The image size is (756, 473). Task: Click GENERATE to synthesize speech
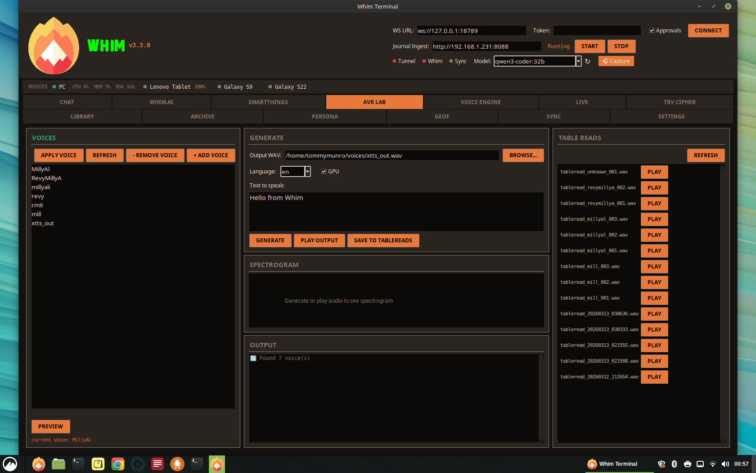tap(270, 240)
